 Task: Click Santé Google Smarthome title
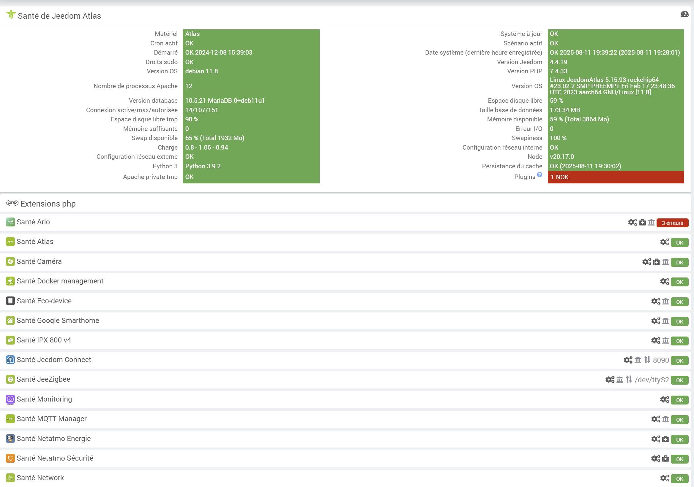[x=58, y=321]
